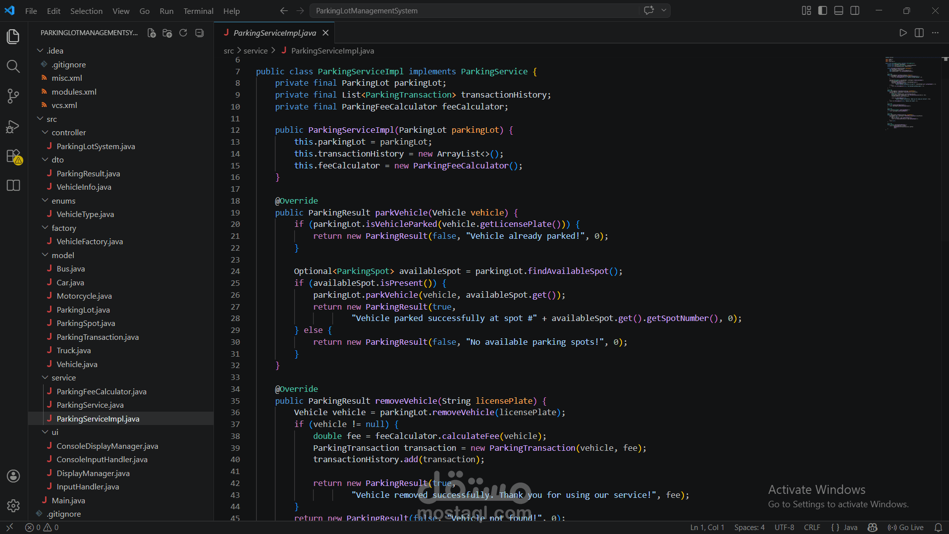The width and height of the screenshot is (949, 534).
Task: Toggle the secondary side bar visibility
Action: [855, 10]
